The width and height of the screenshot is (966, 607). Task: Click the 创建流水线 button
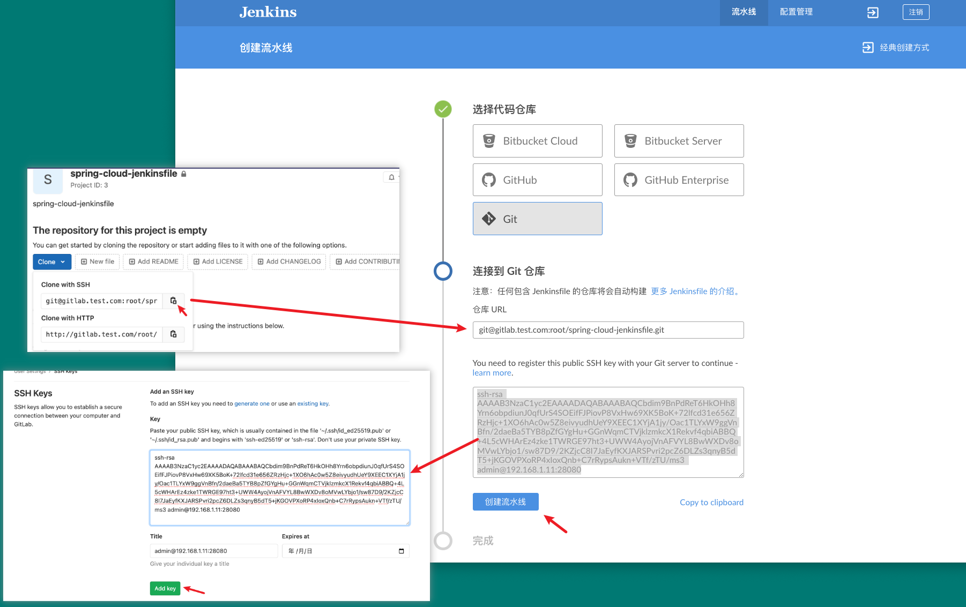(506, 502)
